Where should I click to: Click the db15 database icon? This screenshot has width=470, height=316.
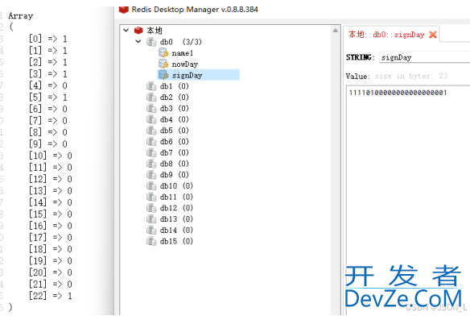tap(151, 241)
